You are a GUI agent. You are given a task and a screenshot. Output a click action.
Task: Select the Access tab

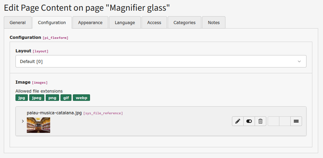(x=154, y=23)
